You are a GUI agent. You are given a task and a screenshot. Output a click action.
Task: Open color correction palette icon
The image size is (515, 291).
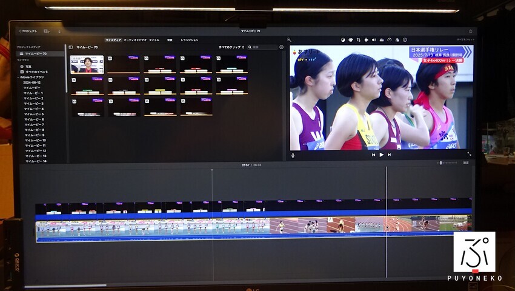click(x=350, y=40)
